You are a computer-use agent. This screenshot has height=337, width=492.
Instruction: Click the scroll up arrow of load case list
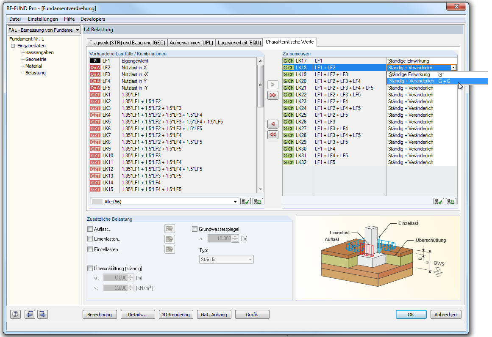(x=261, y=60)
